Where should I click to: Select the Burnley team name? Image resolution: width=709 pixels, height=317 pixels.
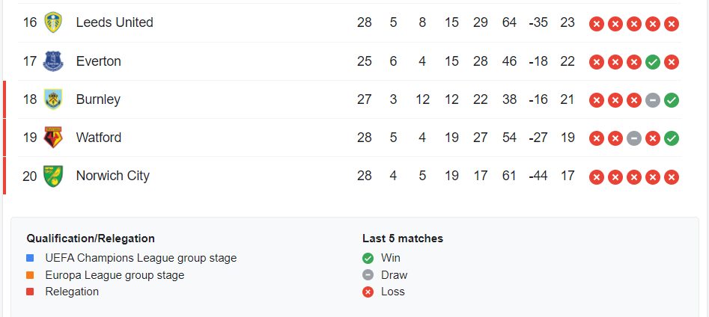click(x=98, y=99)
